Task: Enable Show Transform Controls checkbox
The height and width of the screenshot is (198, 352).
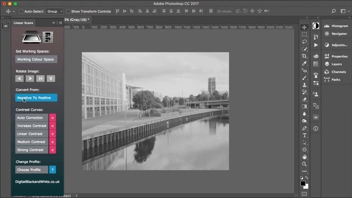Action: click(68, 11)
